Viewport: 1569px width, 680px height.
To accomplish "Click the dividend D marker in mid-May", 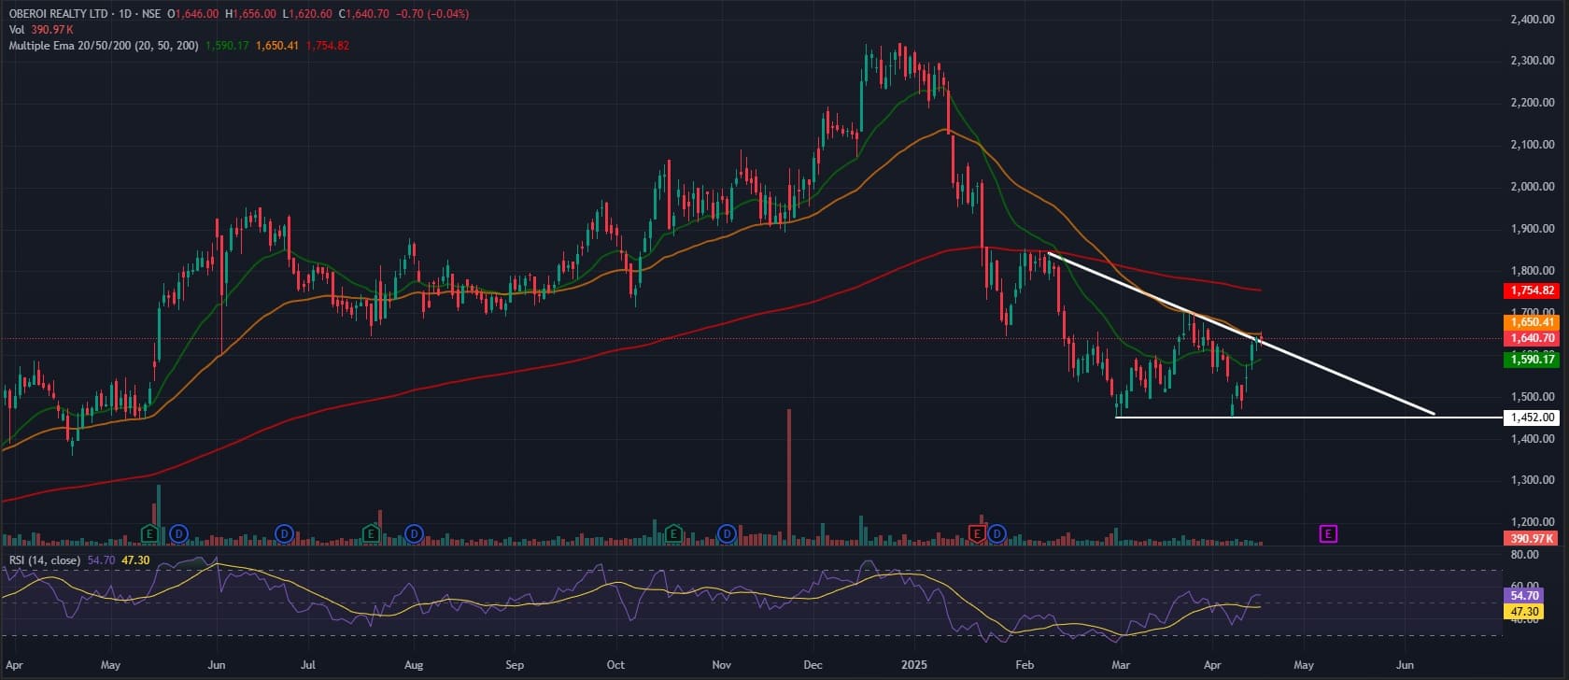I will point(178,534).
